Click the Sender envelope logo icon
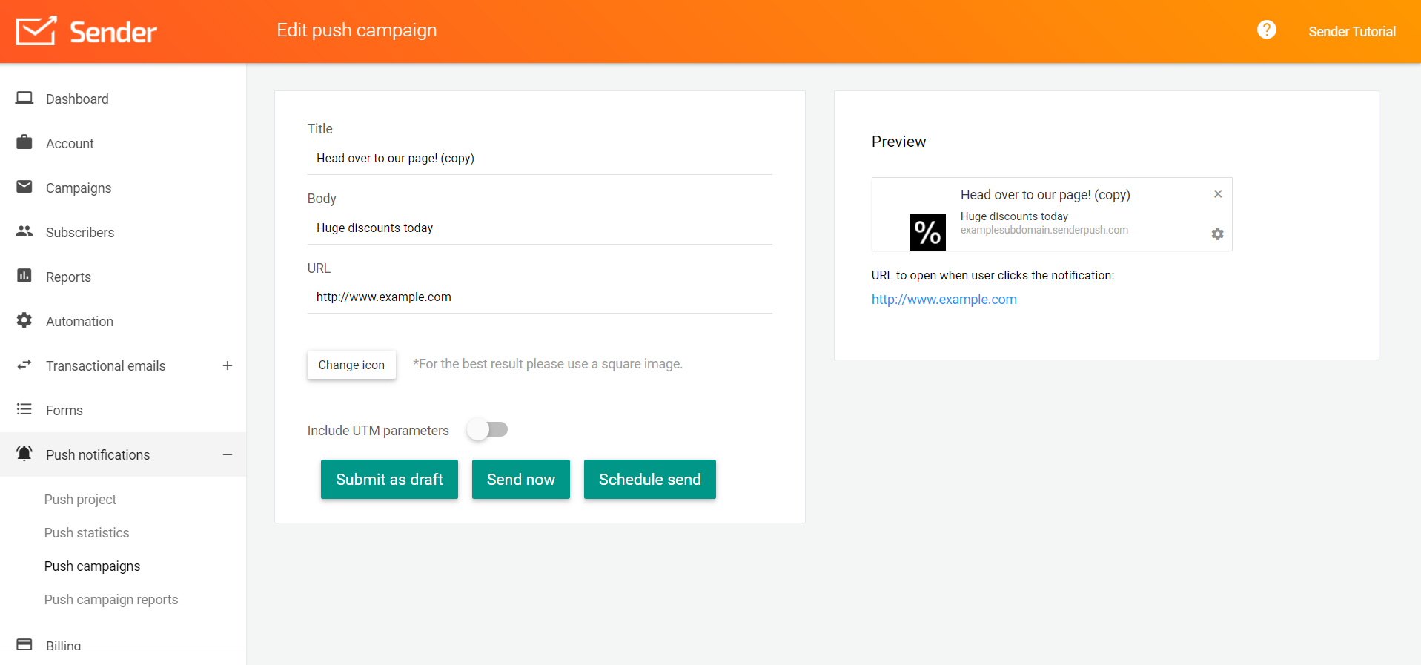1421x665 pixels. click(x=36, y=31)
